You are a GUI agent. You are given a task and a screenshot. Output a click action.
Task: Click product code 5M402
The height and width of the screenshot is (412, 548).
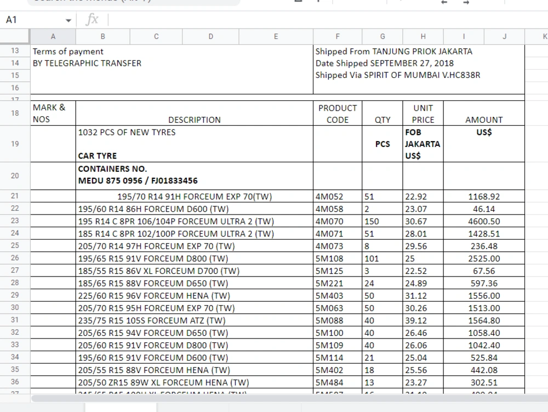pyautogui.click(x=338, y=370)
